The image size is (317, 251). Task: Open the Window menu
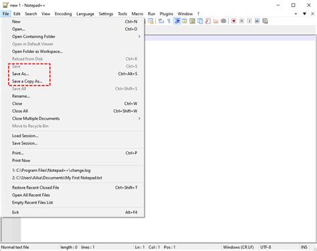[x=185, y=14]
